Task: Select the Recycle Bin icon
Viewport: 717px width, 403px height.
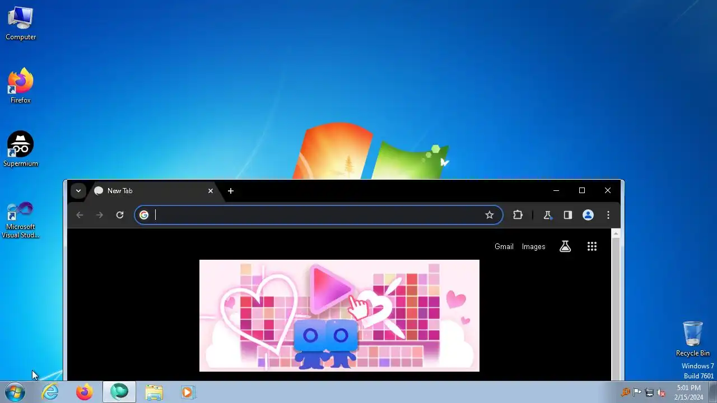Action: coord(693,339)
